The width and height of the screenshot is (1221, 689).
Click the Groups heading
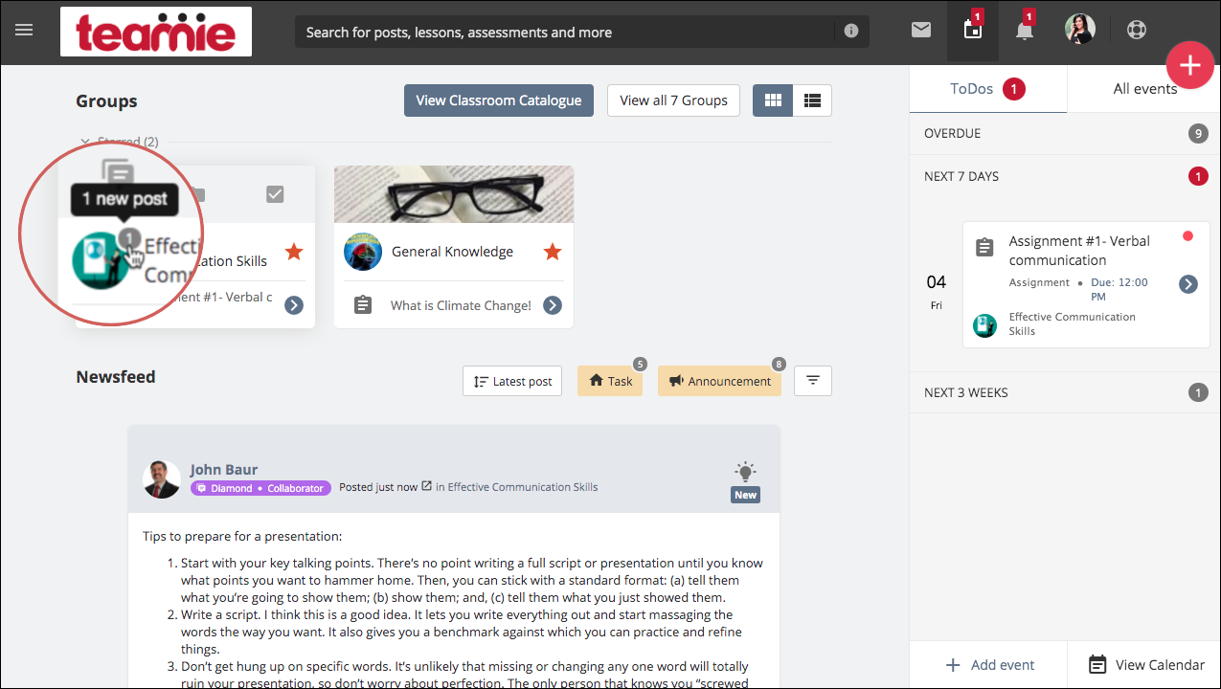click(106, 101)
